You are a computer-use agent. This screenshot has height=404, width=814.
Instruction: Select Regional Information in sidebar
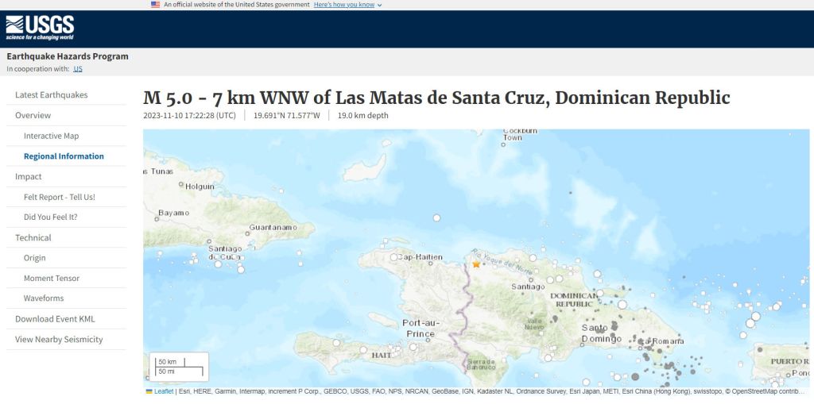tap(64, 156)
